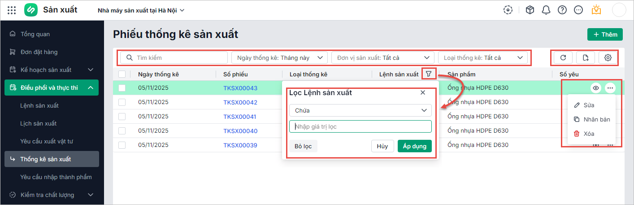634x205 pixels.
Task: Click the Nhập giá trị lọc field
Action: click(x=360, y=126)
